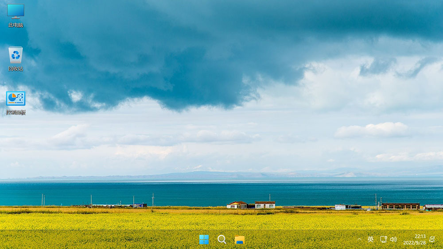The width and height of the screenshot is (443, 249).
Task: Launch File Explorer from the taskbar
Action: [240, 239]
